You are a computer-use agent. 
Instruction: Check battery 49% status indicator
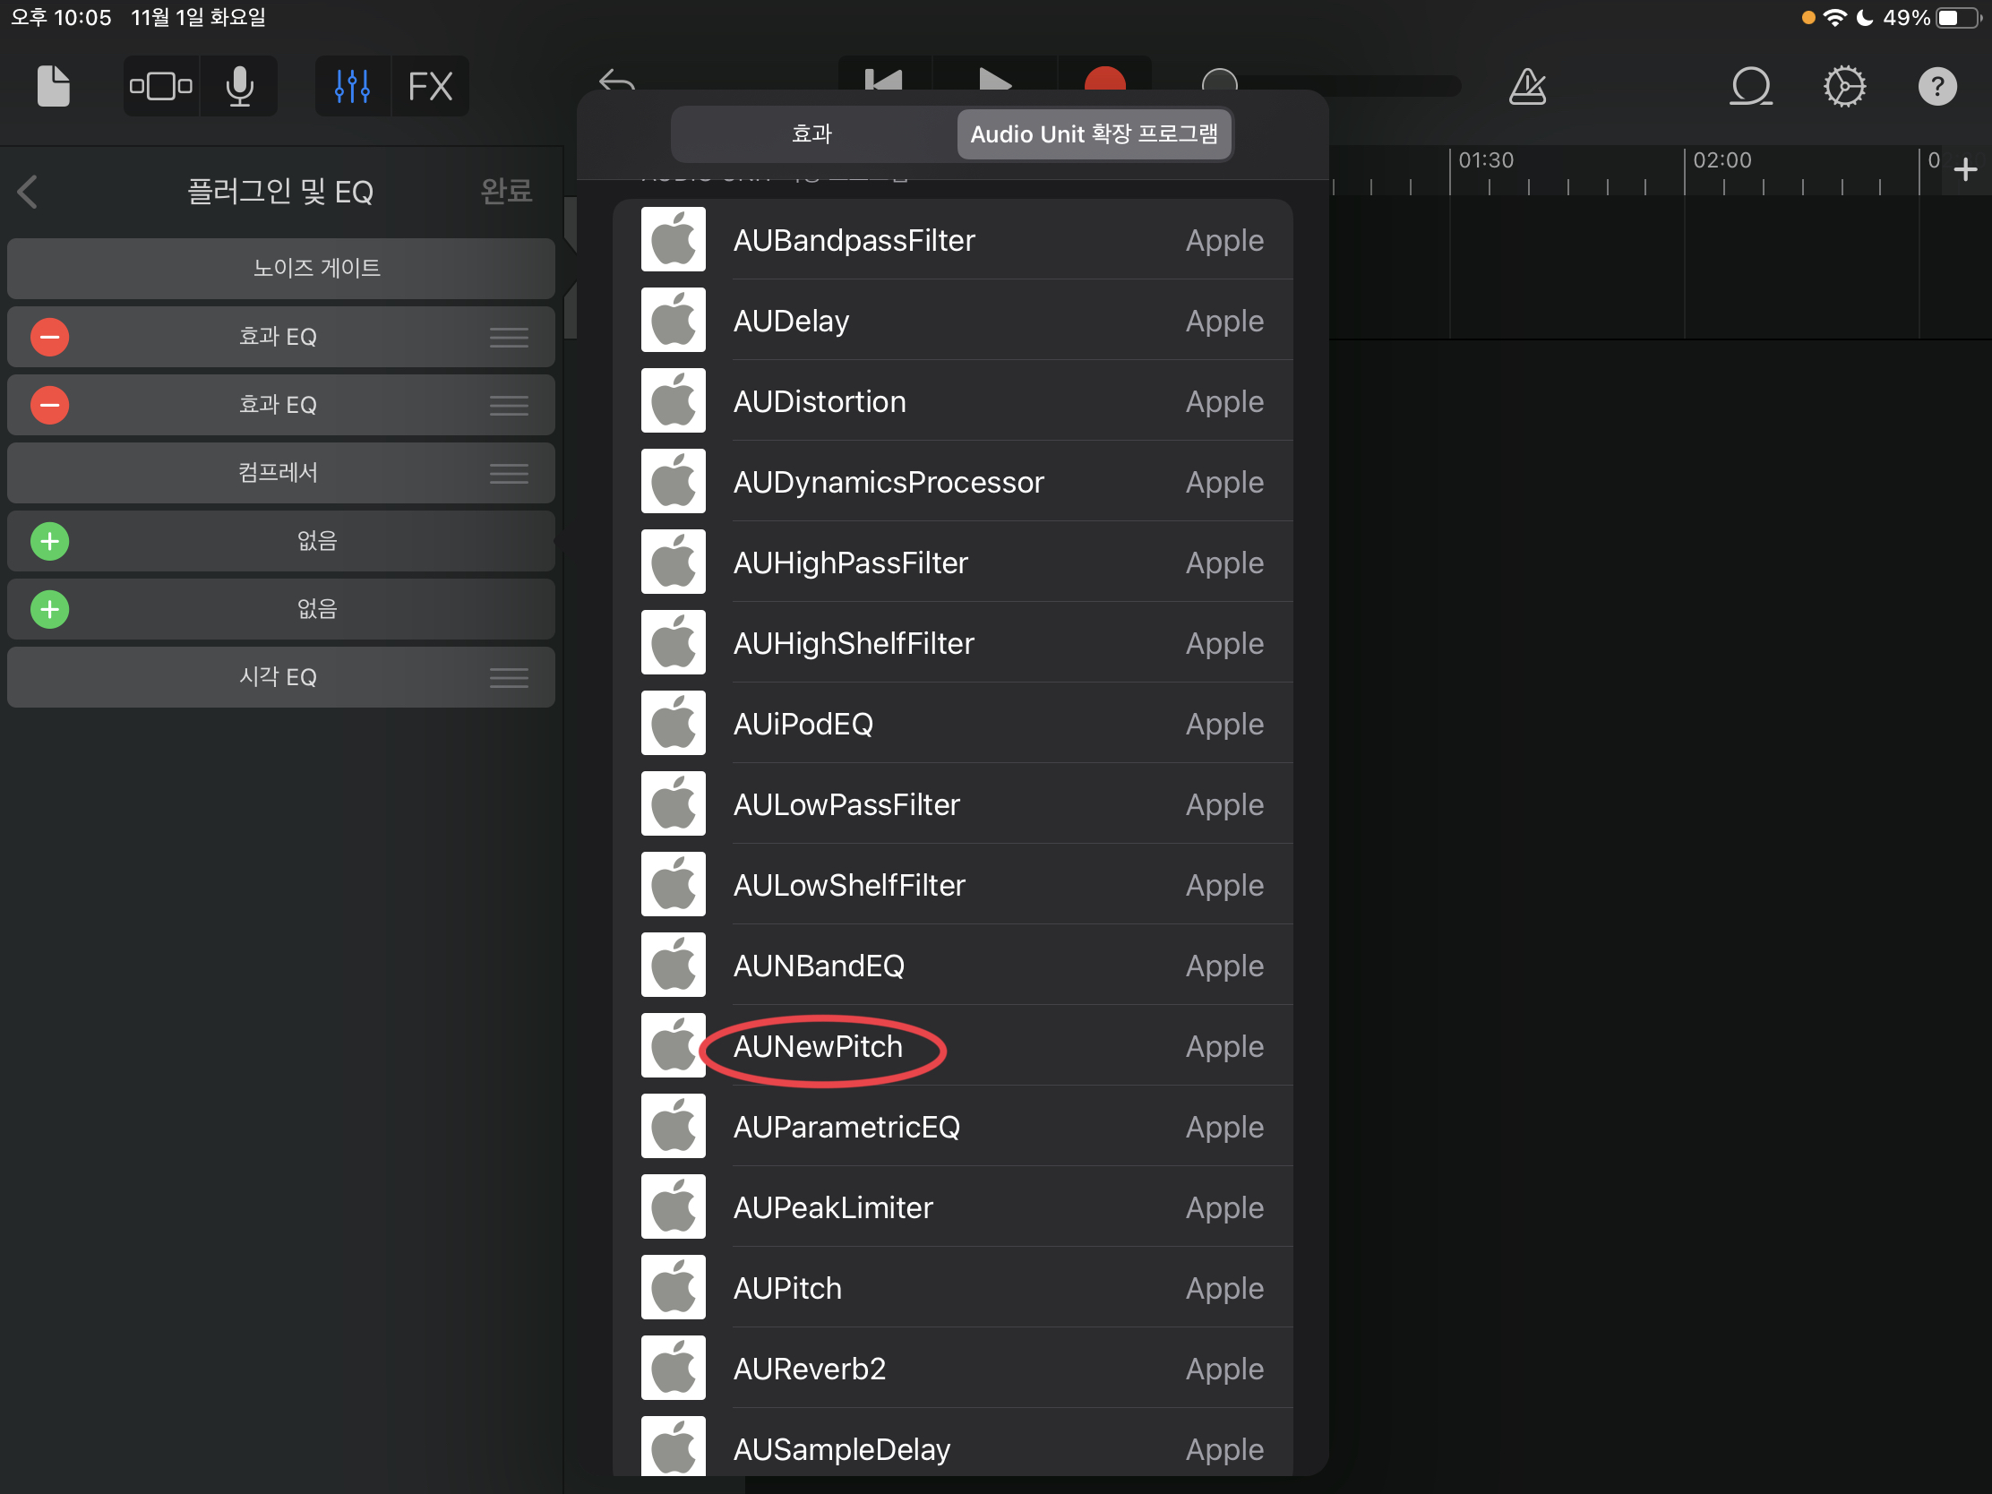pos(1933,17)
